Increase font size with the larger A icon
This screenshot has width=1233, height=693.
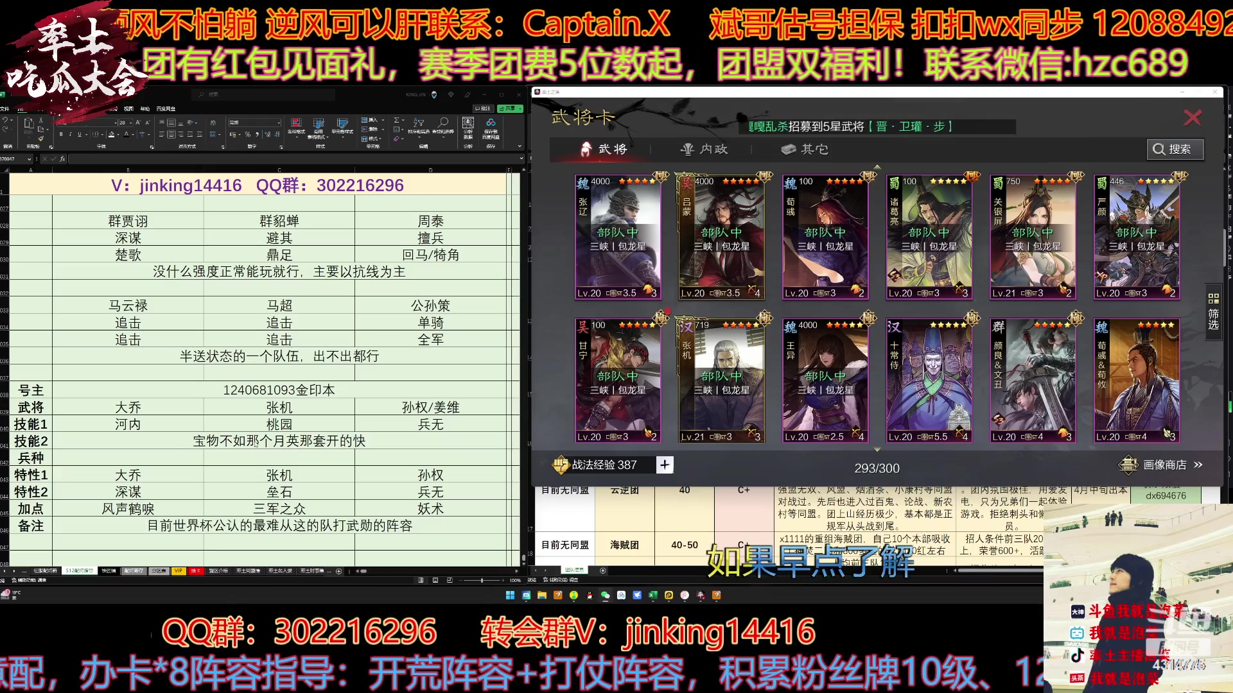137,123
